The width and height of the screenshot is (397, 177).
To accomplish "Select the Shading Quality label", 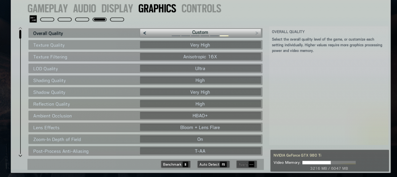I will (x=49, y=81).
